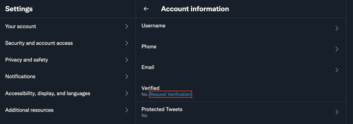Viewport: 353px width, 124px height.
Task: Open the Username setting
Action: pyautogui.click(x=241, y=29)
